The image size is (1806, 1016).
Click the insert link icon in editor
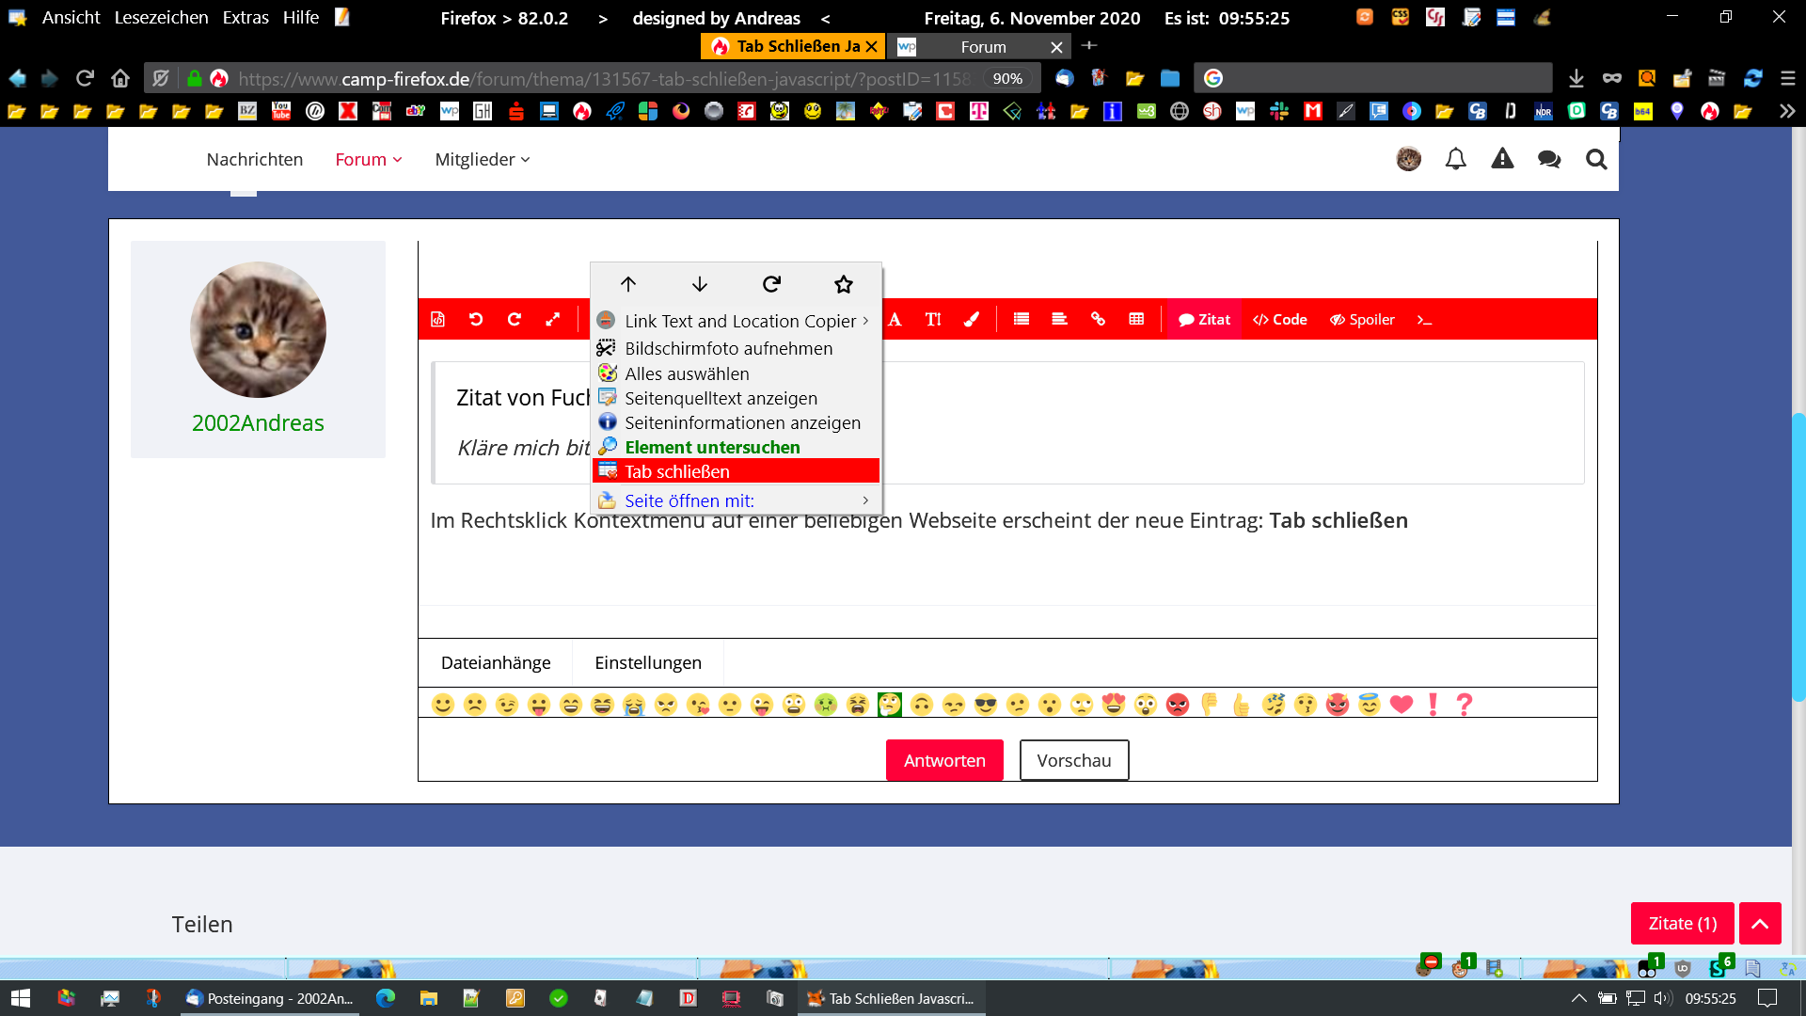1098,320
